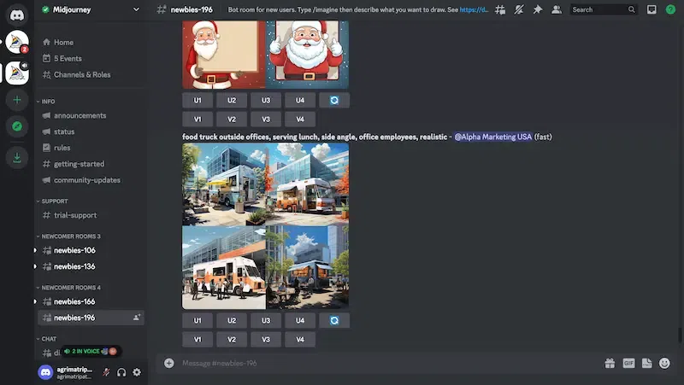Click the Search field in header
This screenshot has height=385, width=684.
604,9
